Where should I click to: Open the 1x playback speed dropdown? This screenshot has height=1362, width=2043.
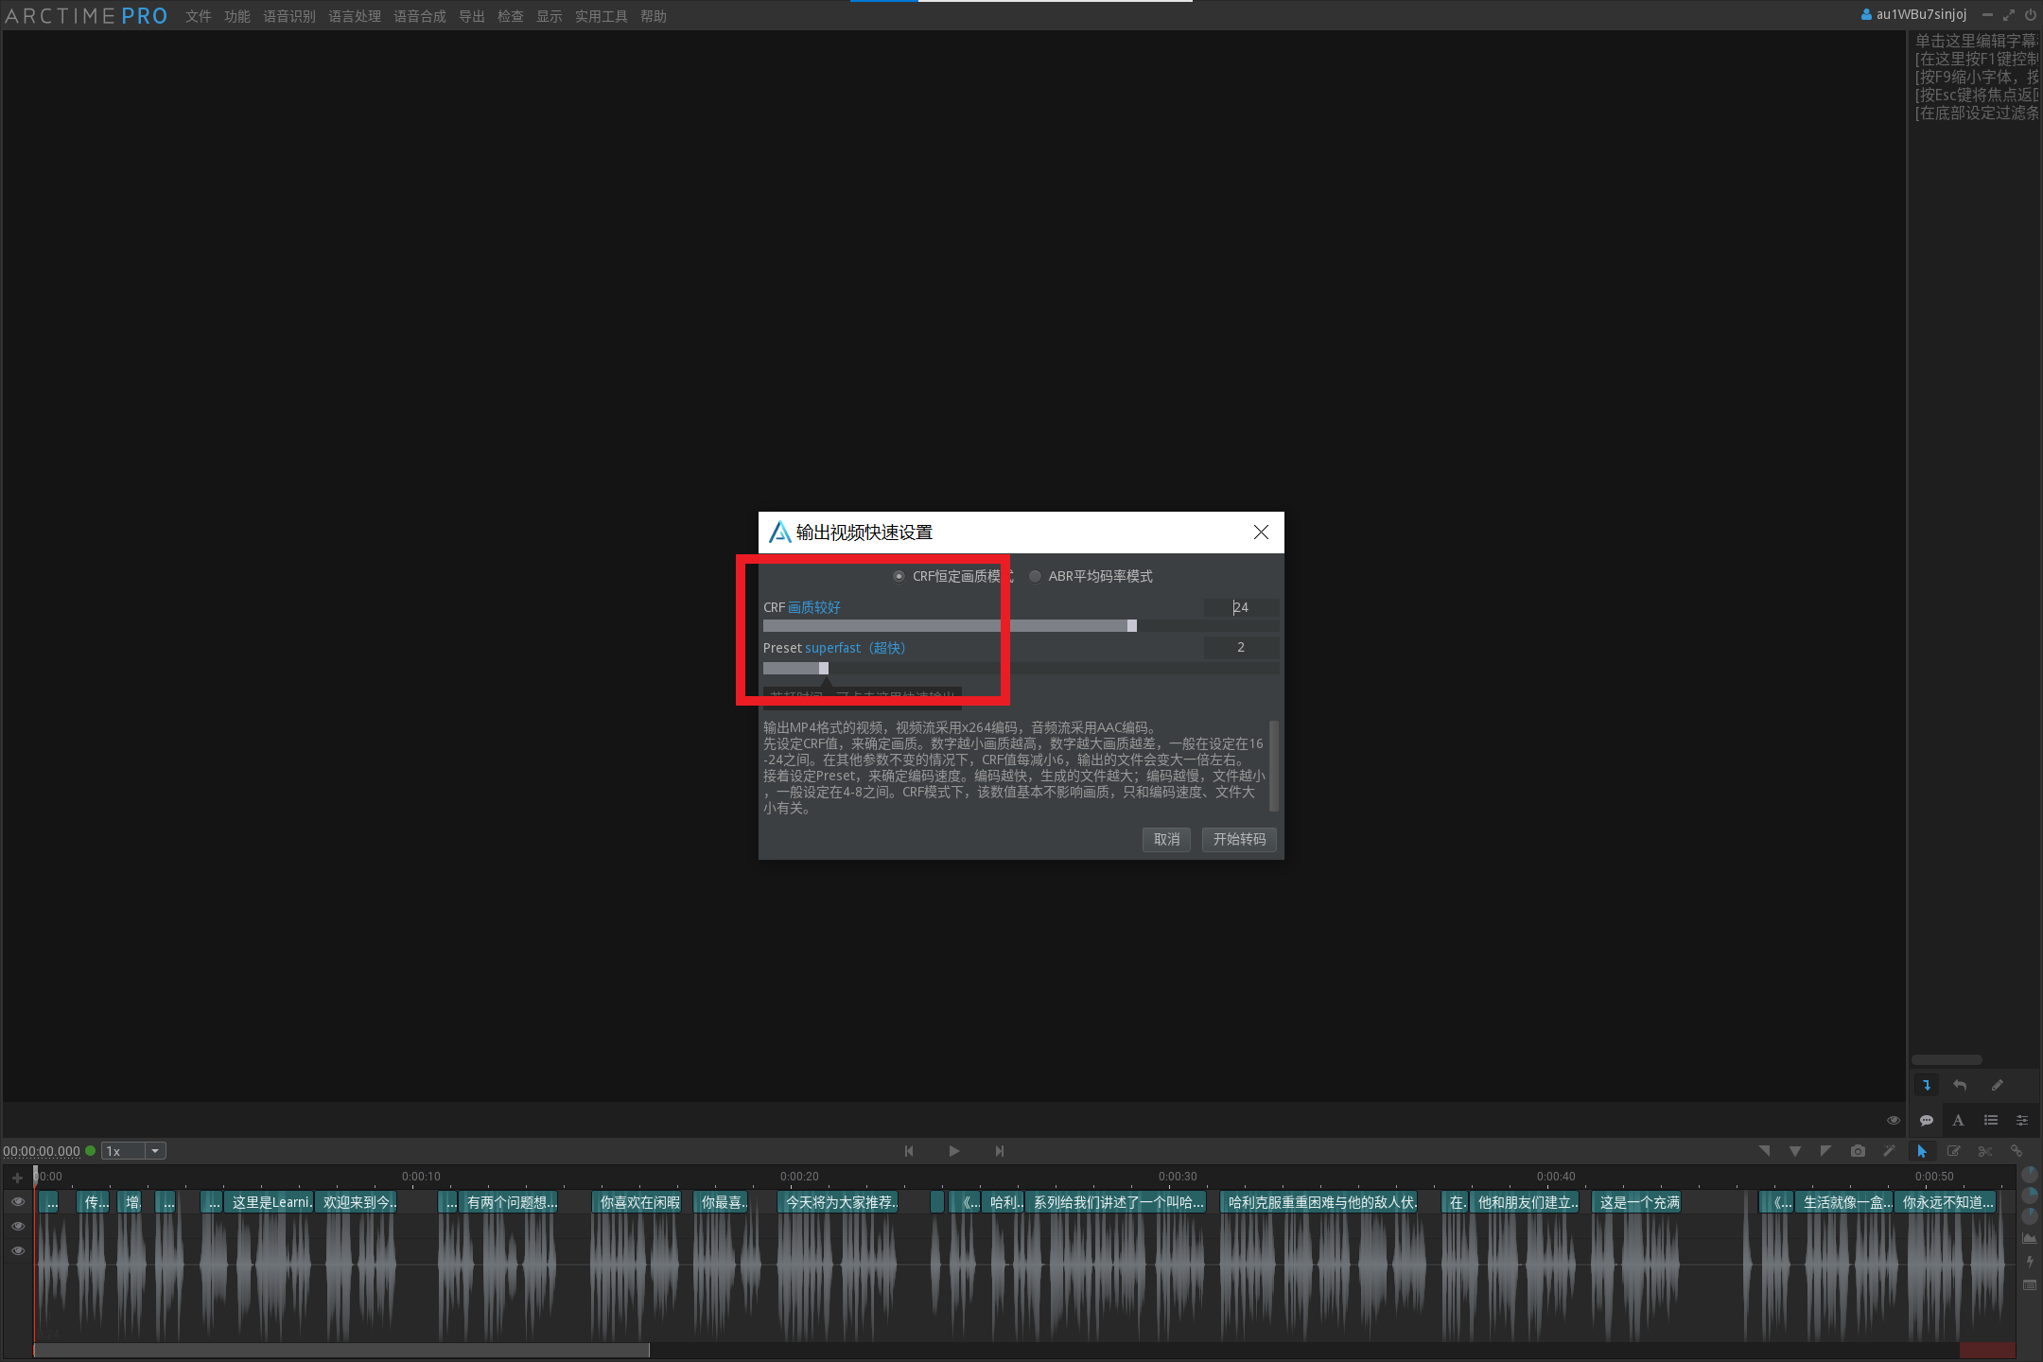pos(155,1151)
